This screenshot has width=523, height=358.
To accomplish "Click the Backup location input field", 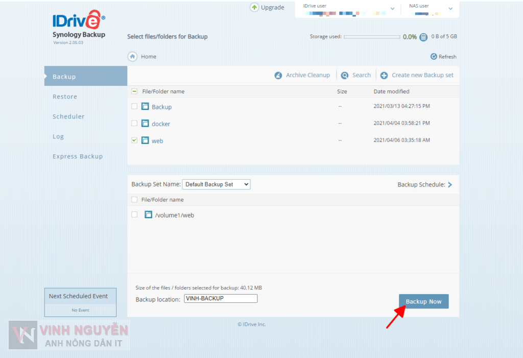I will pos(221,298).
